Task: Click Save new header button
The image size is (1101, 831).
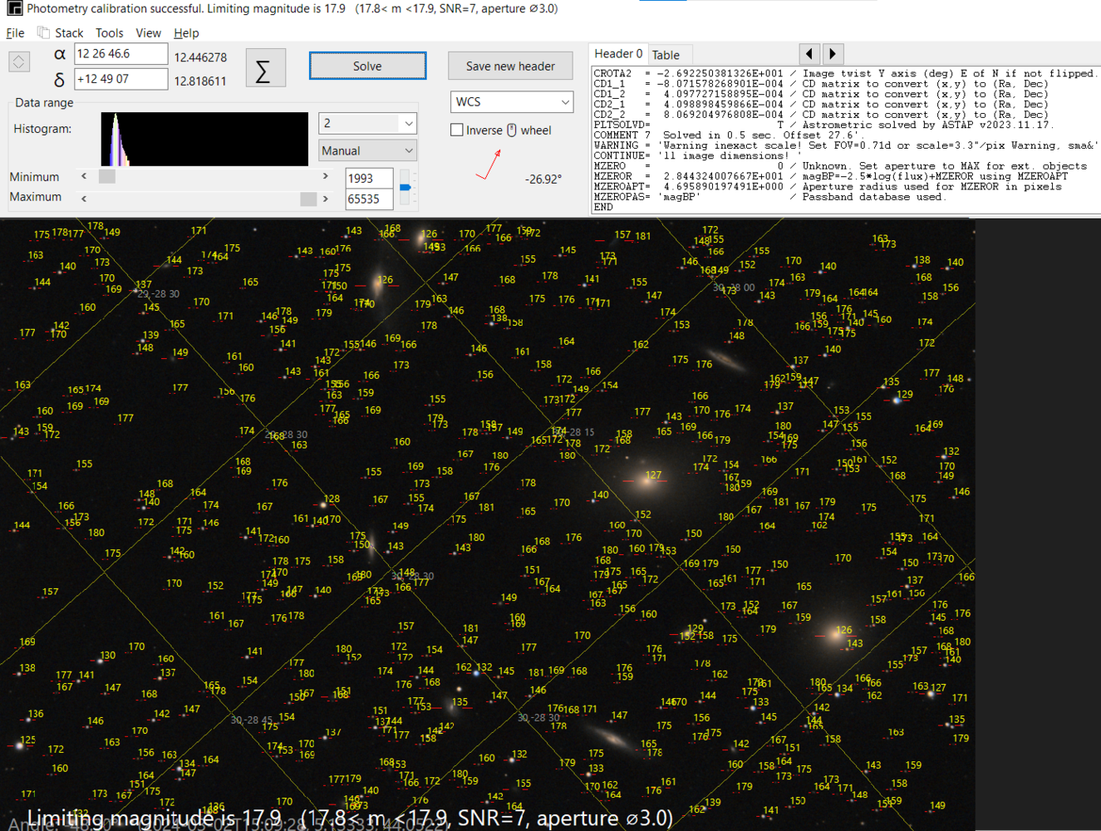Action: (x=509, y=65)
